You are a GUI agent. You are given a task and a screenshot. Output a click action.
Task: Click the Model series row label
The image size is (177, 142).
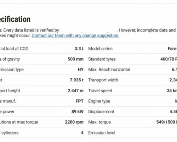(x=100, y=49)
